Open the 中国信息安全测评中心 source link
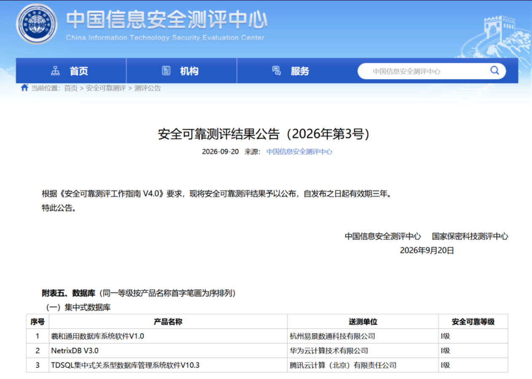Screen dimensions: 532x379 299,152
